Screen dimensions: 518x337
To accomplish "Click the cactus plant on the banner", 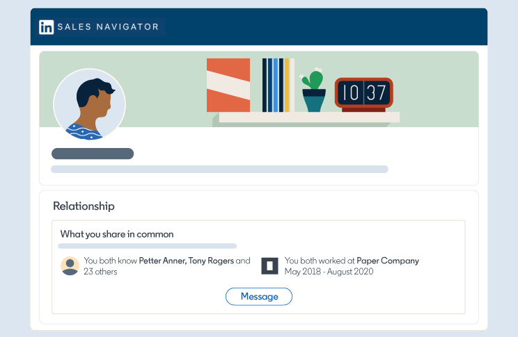I will [x=313, y=92].
